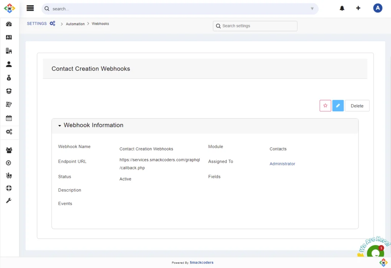The width and height of the screenshot is (391, 268).
Task: Edit the webhook using the blue pencil button
Action: [x=338, y=105]
